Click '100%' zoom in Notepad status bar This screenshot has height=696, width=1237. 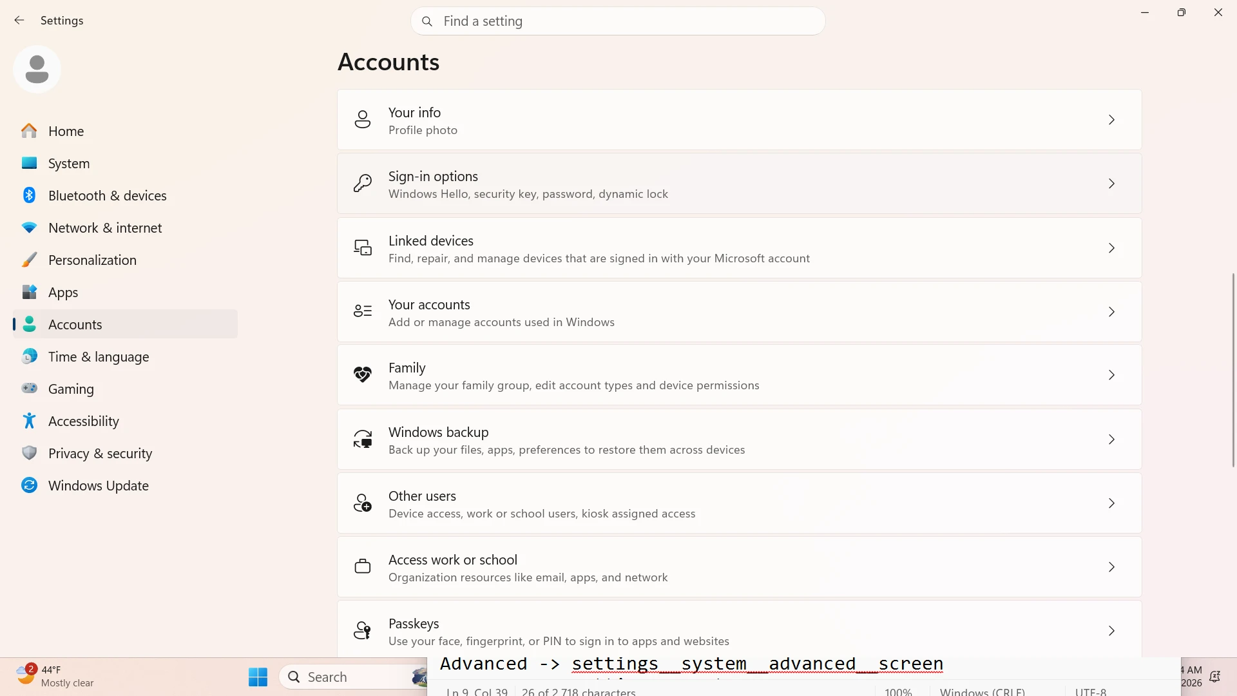898,691
